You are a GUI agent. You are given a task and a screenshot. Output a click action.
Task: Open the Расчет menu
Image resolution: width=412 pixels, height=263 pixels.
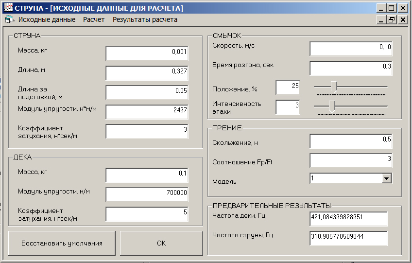(94, 20)
